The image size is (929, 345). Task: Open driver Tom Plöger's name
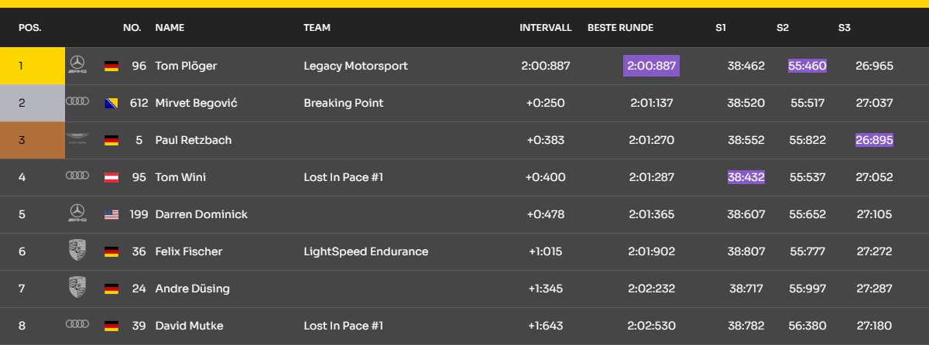click(186, 67)
